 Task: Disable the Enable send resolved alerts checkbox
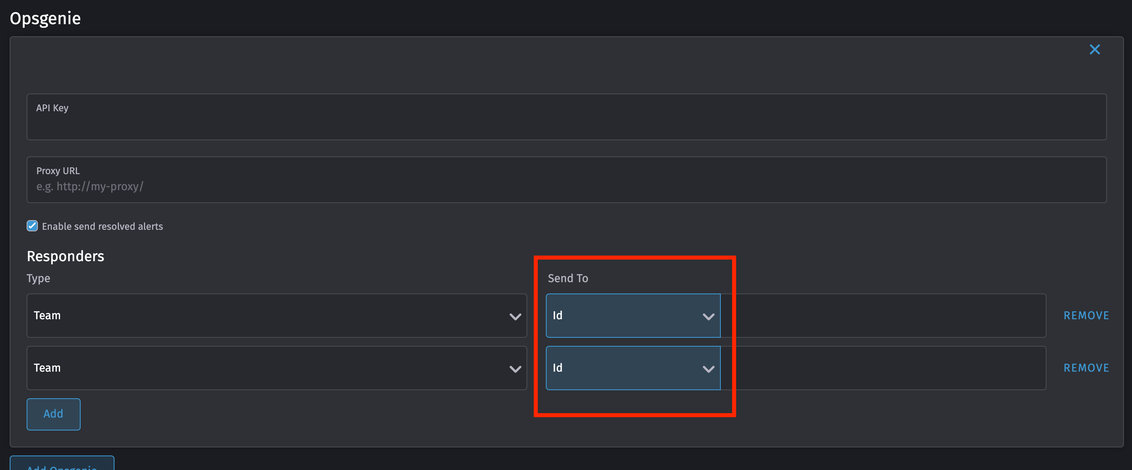[x=31, y=226]
